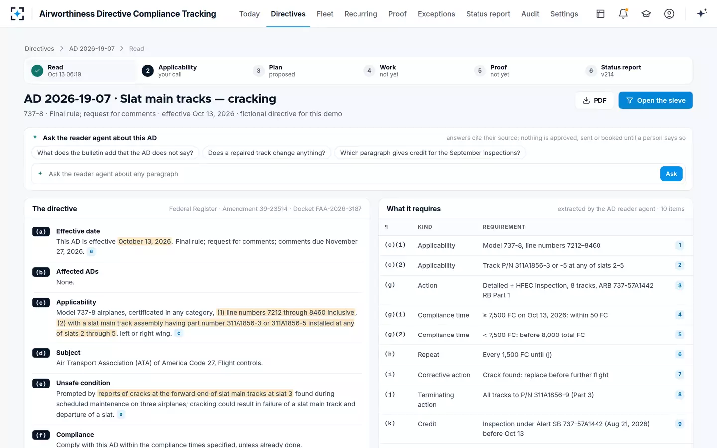Click the Open the sieve button
717x448 pixels.
(x=655, y=100)
